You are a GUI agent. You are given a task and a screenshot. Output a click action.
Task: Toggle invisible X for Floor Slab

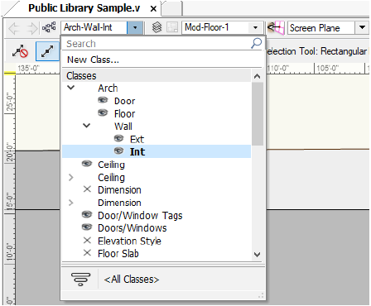tap(87, 253)
